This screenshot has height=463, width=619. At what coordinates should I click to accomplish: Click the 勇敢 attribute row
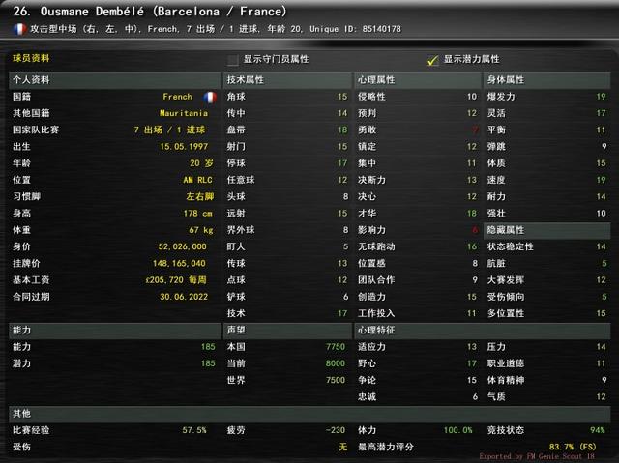(418, 130)
